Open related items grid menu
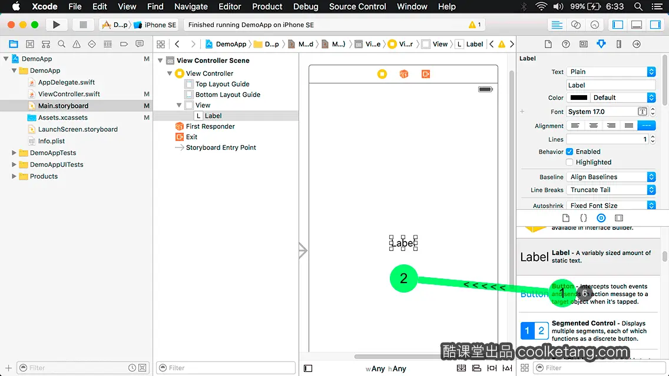669x376 pixels. click(161, 44)
